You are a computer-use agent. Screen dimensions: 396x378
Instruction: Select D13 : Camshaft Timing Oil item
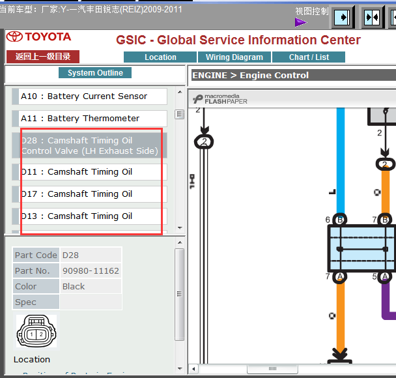(89, 216)
